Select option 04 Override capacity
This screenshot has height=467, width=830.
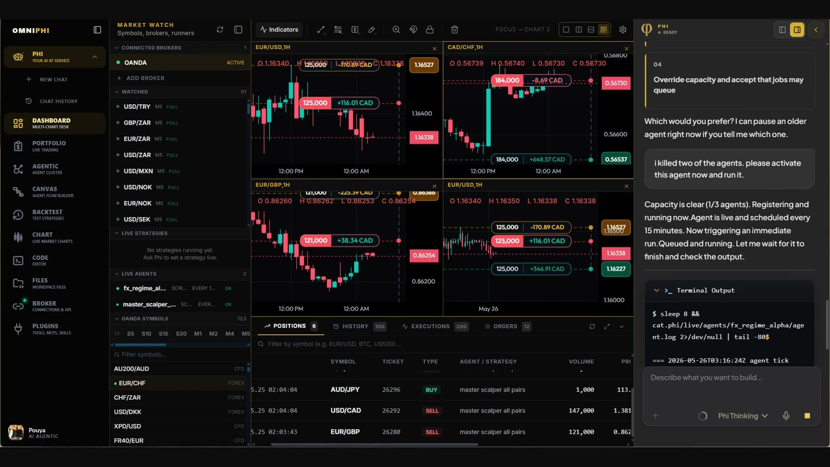pos(730,81)
